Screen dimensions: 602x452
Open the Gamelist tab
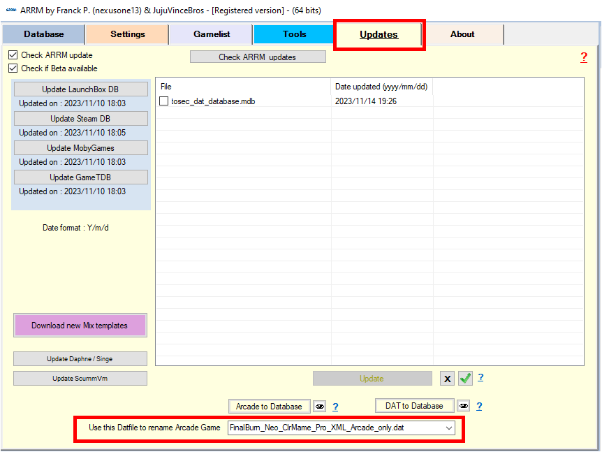point(212,34)
